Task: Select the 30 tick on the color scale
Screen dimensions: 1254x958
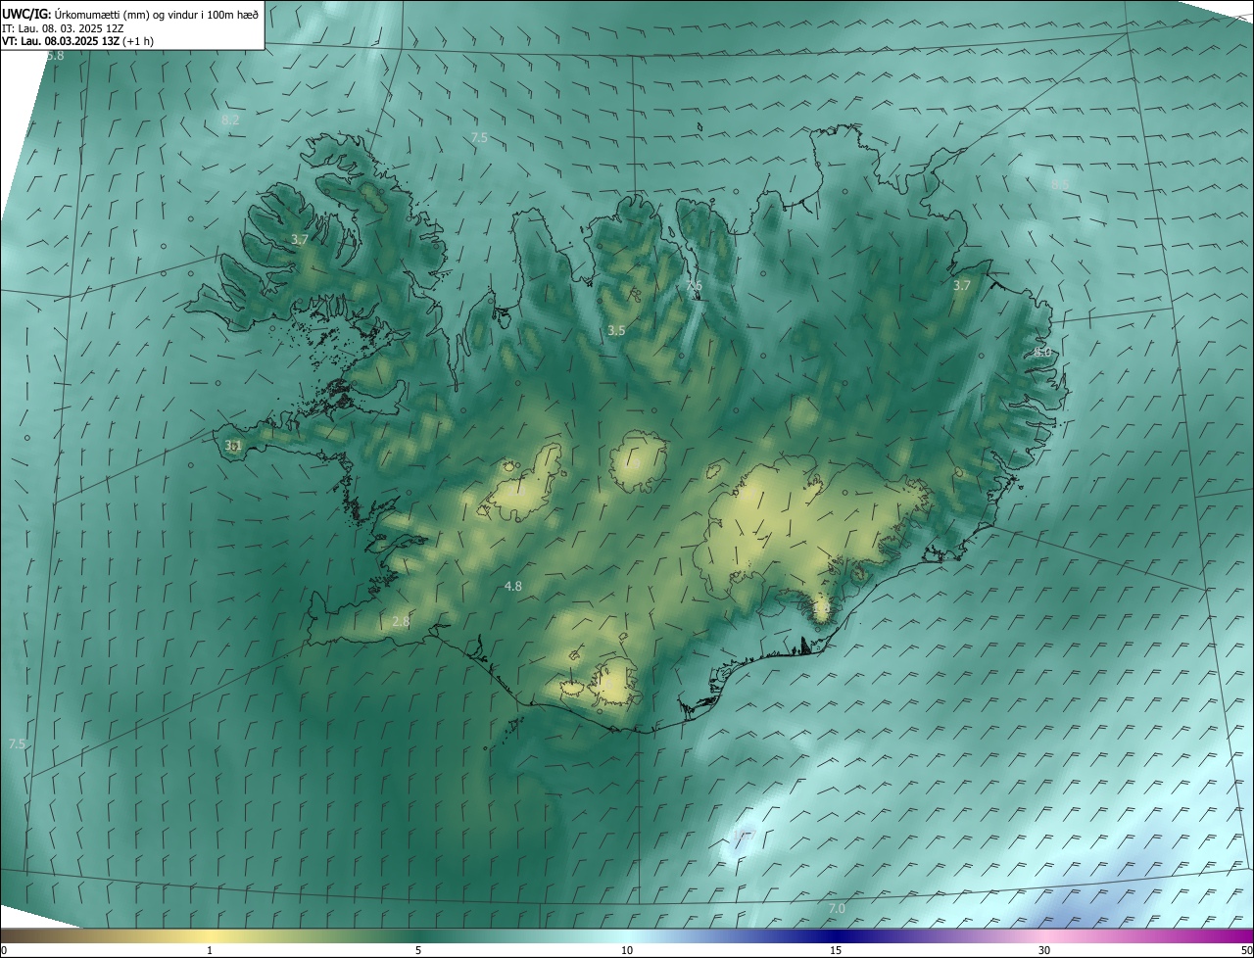Action: pyautogui.click(x=1044, y=950)
